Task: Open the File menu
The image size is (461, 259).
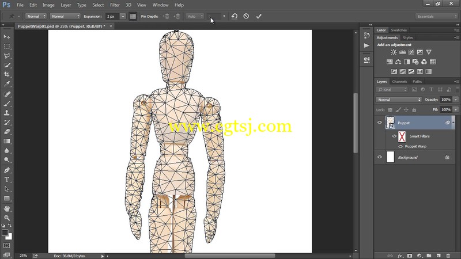Action: pyautogui.click(x=20, y=5)
